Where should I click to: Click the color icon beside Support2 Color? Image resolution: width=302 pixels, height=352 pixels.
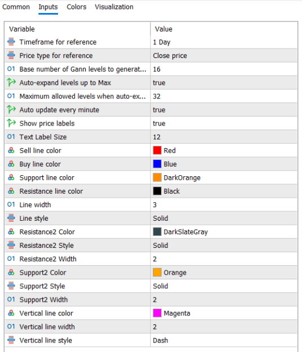click(x=11, y=273)
